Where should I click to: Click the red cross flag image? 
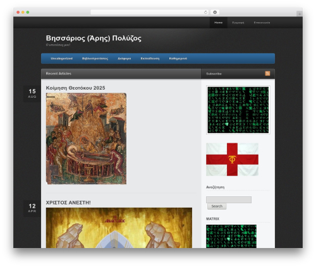tap(232, 160)
